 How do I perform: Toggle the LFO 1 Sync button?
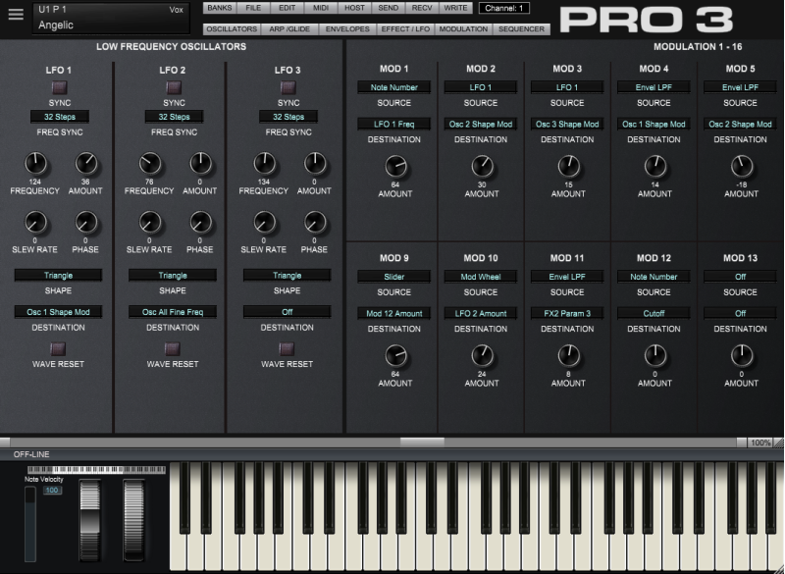click(59, 88)
